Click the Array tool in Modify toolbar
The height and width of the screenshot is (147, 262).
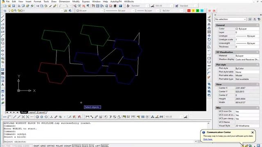[209, 32]
